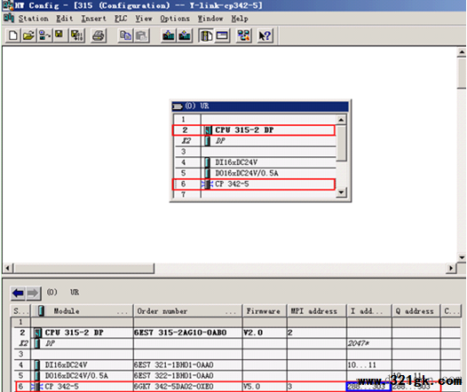
Task: Open the Help menu
Action: pyautogui.click(x=240, y=19)
